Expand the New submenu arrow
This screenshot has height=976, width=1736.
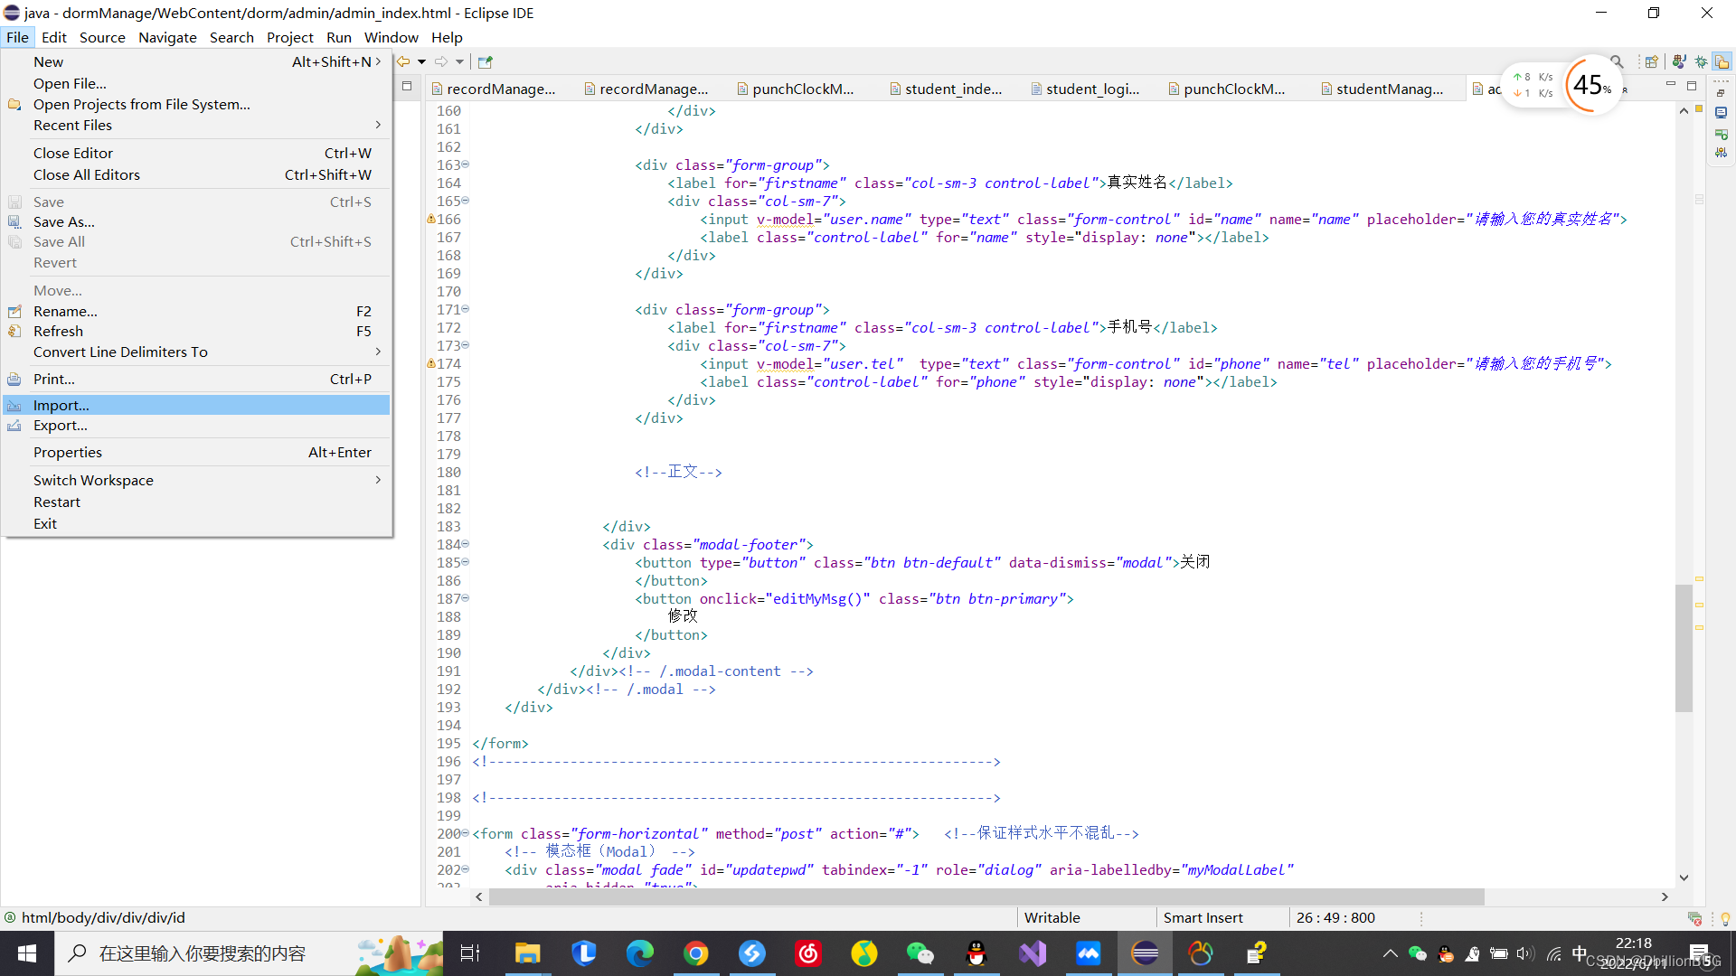378,61
